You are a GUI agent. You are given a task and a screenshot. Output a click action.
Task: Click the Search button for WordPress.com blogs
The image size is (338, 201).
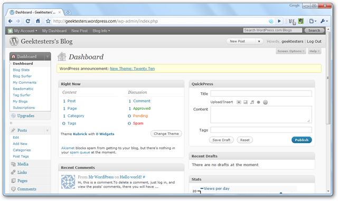click(314, 31)
